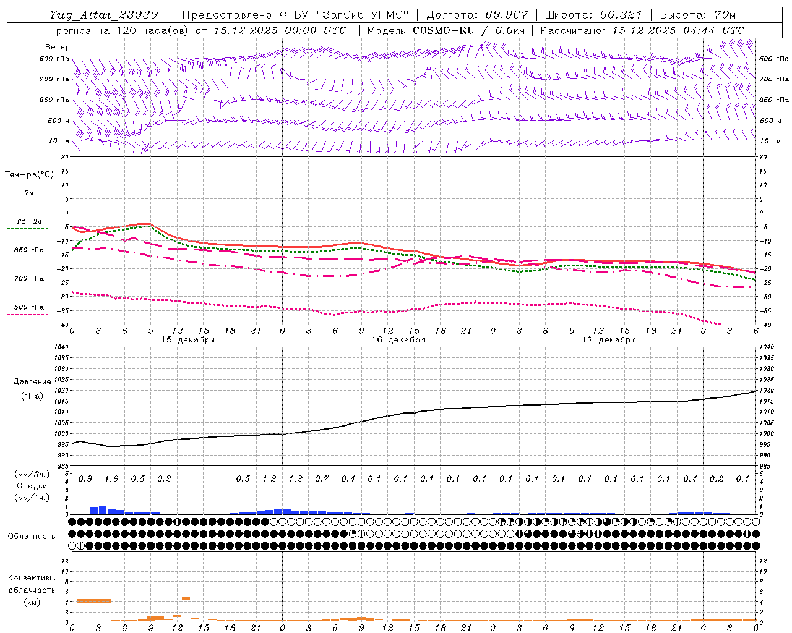Click the station title Yug_Altai_23939
This screenshot has height=633, width=792.
tap(104, 15)
